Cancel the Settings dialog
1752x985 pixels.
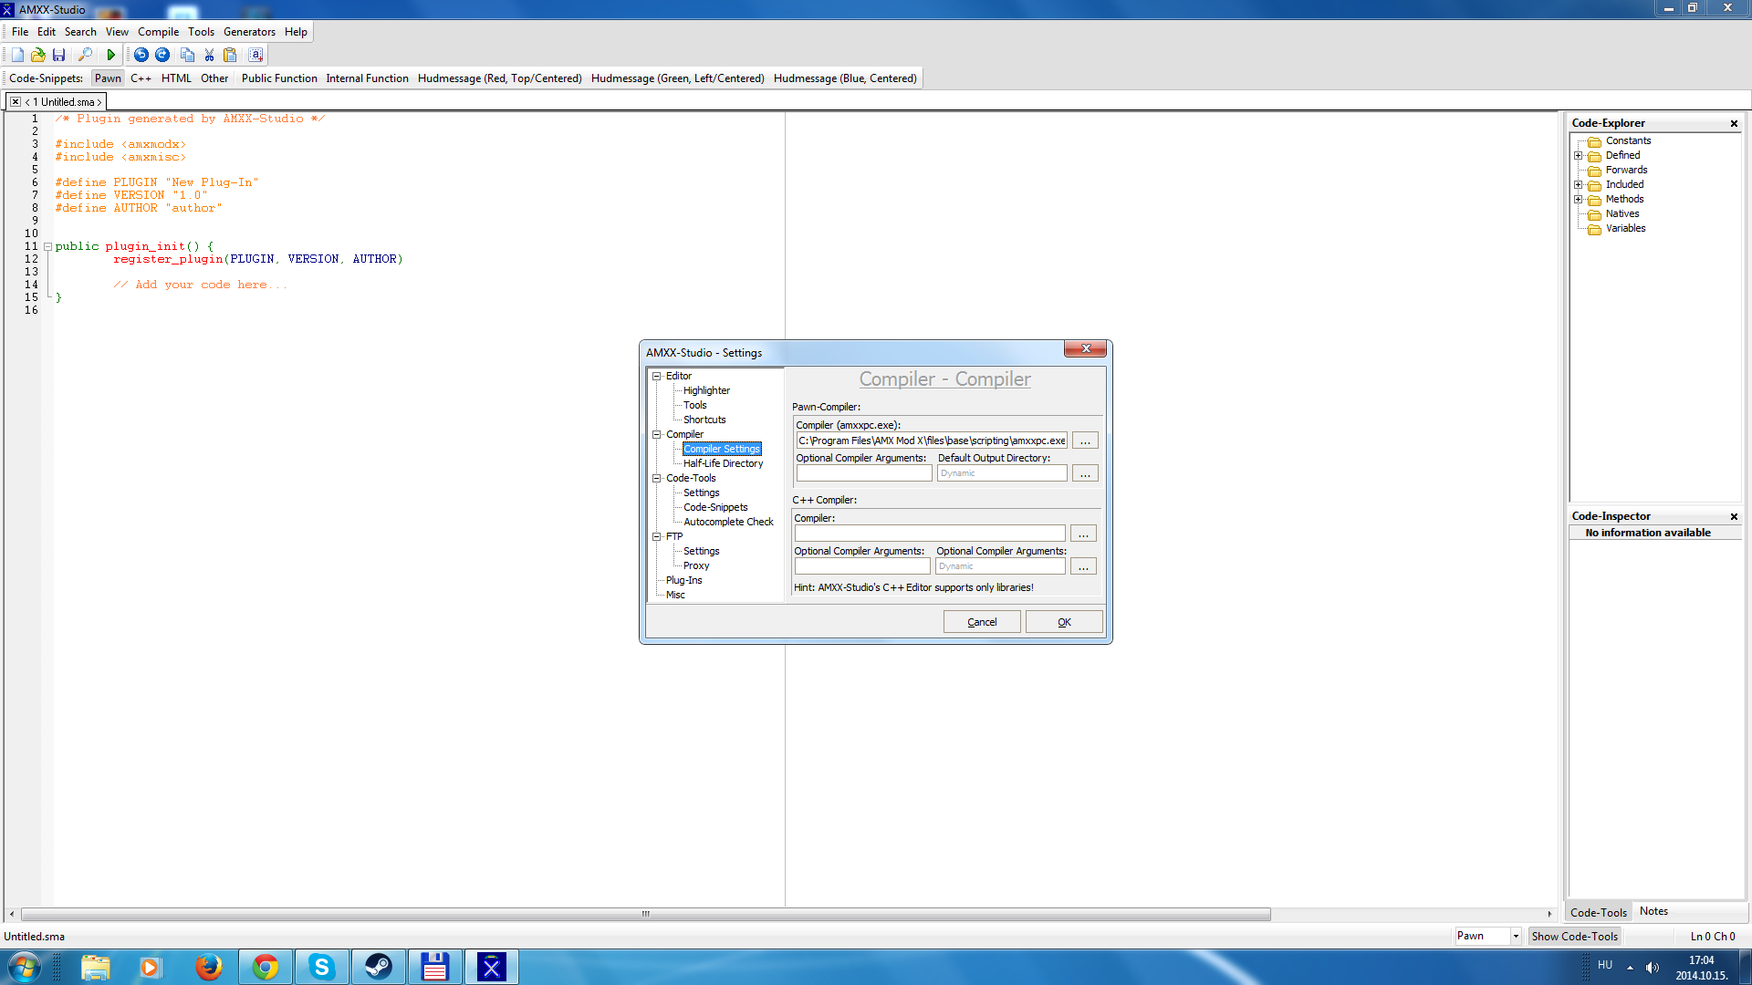point(982,622)
